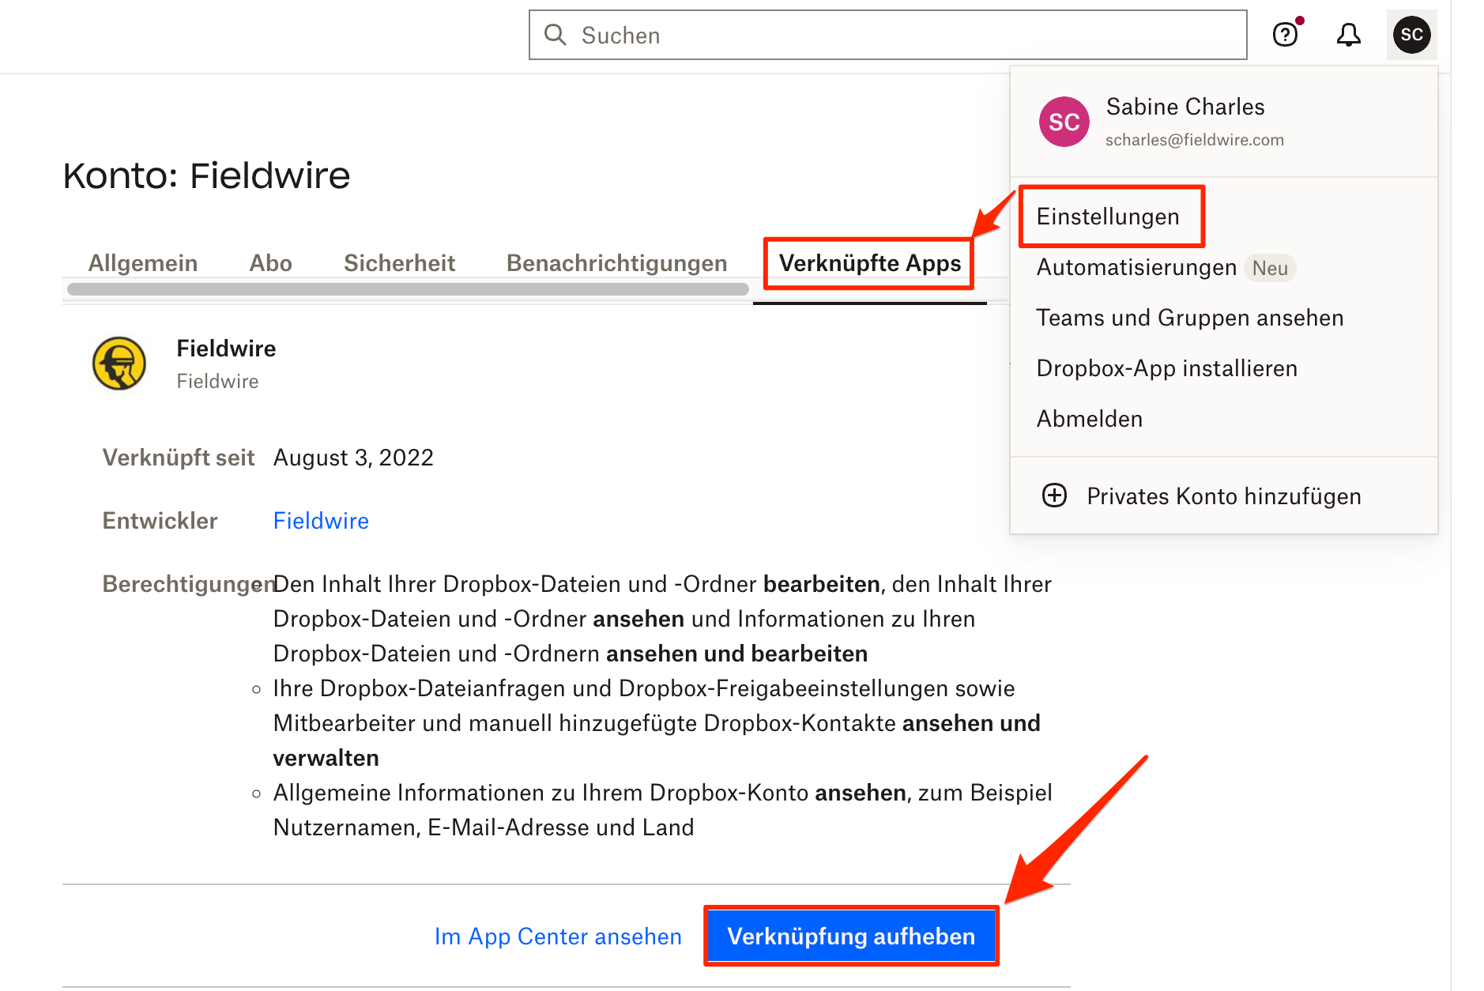This screenshot has width=1484, height=991.
Task: Select Automatisierungen in the menu
Action: [1136, 268]
